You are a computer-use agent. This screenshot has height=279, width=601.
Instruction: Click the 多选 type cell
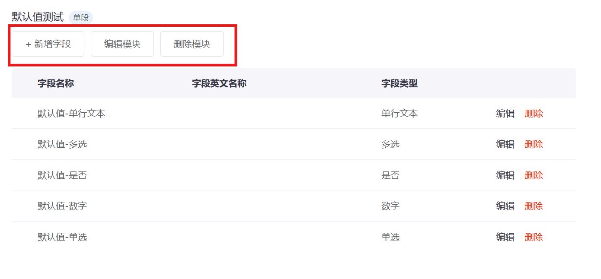point(390,144)
